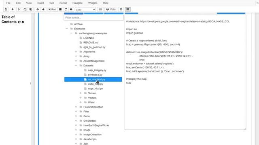Select the README.md file
The width and height of the screenshot is (259, 145).
pos(91,42)
